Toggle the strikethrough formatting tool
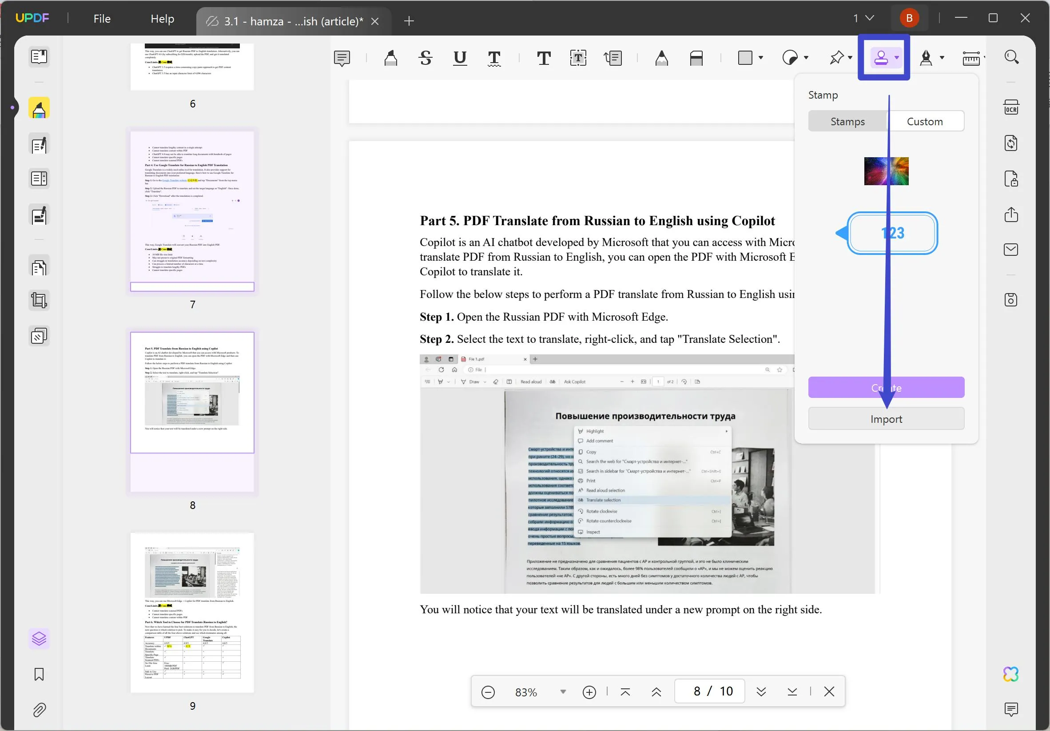 (x=426, y=57)
